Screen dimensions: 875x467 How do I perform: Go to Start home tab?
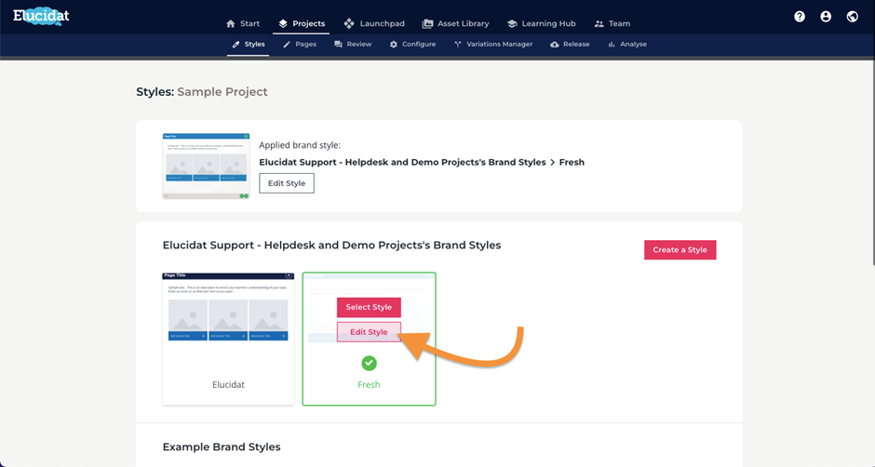coord(243,23)
